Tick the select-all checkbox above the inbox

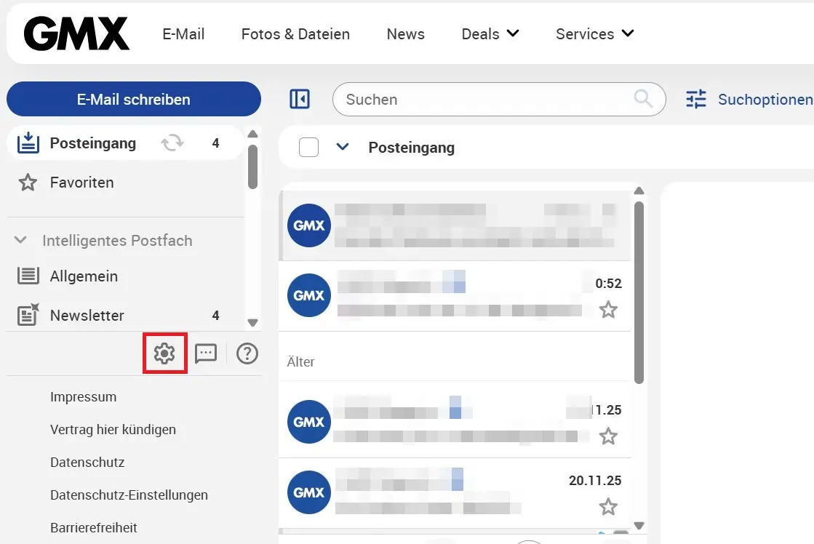308,147
